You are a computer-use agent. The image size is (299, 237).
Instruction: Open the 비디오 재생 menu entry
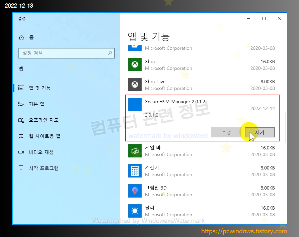click(x=41, y=152)
